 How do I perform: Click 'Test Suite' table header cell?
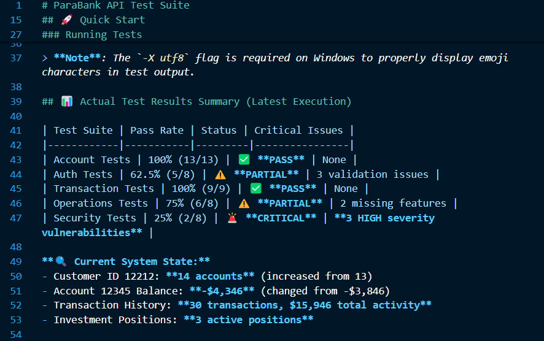click(x=83, y=130)
